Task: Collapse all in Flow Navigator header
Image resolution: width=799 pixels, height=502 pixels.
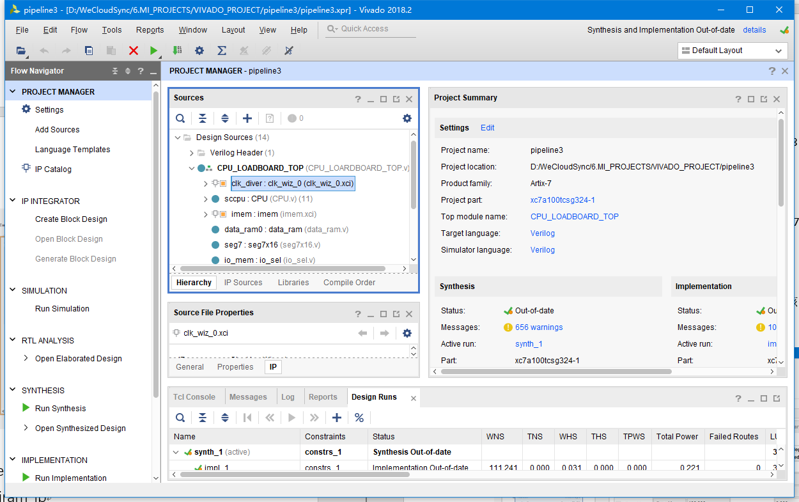Action: point(115,71)
